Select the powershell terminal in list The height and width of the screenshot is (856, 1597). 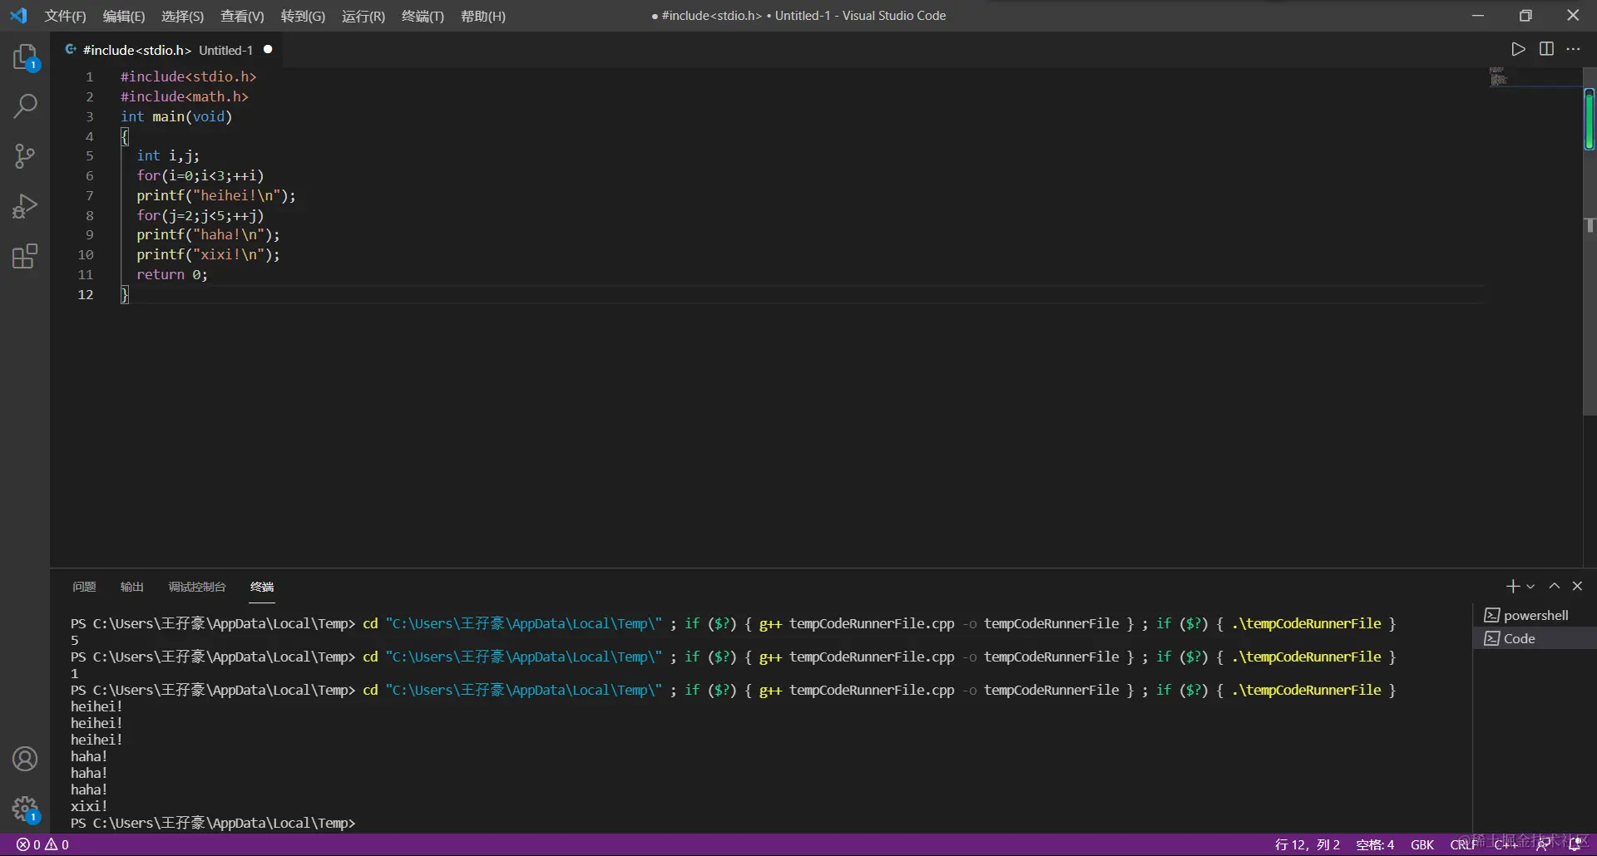point(1535,615)
